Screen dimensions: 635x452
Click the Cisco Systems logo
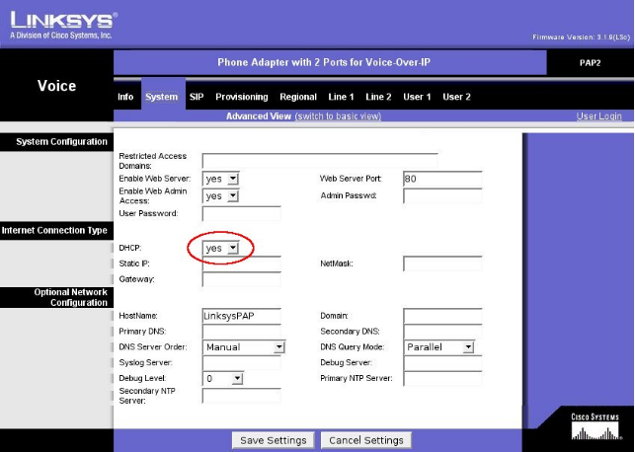pyautogui.click(x=595, y=426)
